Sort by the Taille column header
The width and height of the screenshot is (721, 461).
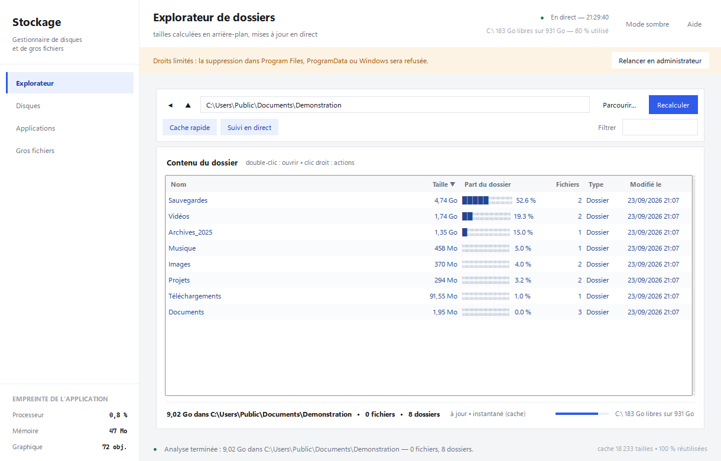tap(444, 184)
